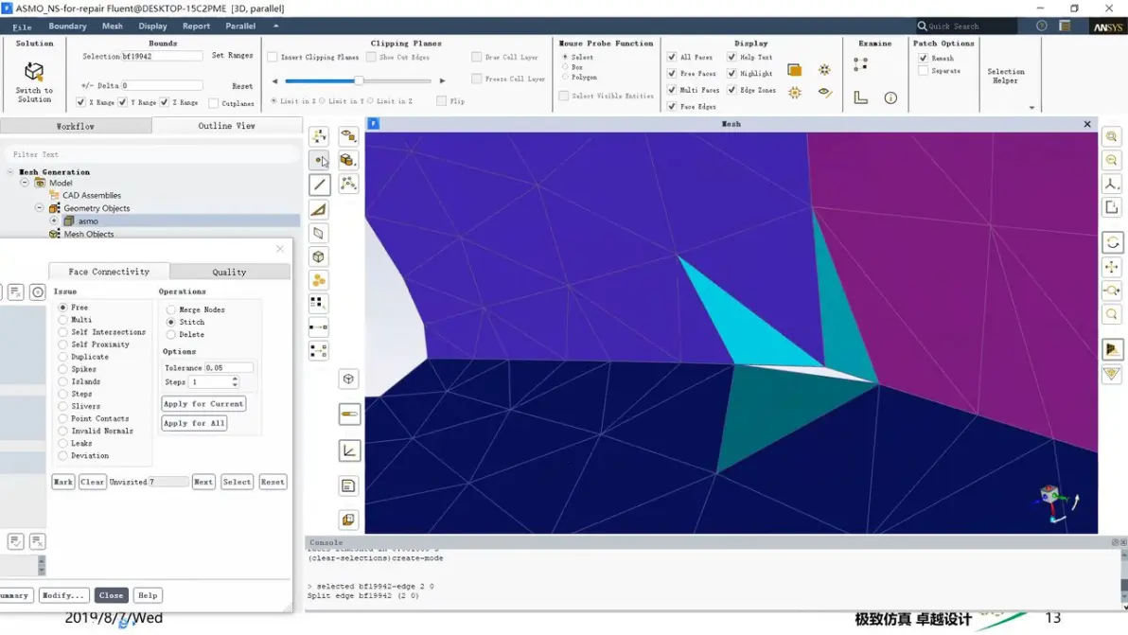
Task: Select the edge filter line icon
Action: pos(320,185)
